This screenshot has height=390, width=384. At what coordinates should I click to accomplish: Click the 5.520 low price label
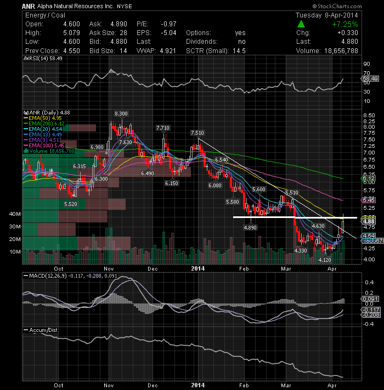[x=71, y=204]
